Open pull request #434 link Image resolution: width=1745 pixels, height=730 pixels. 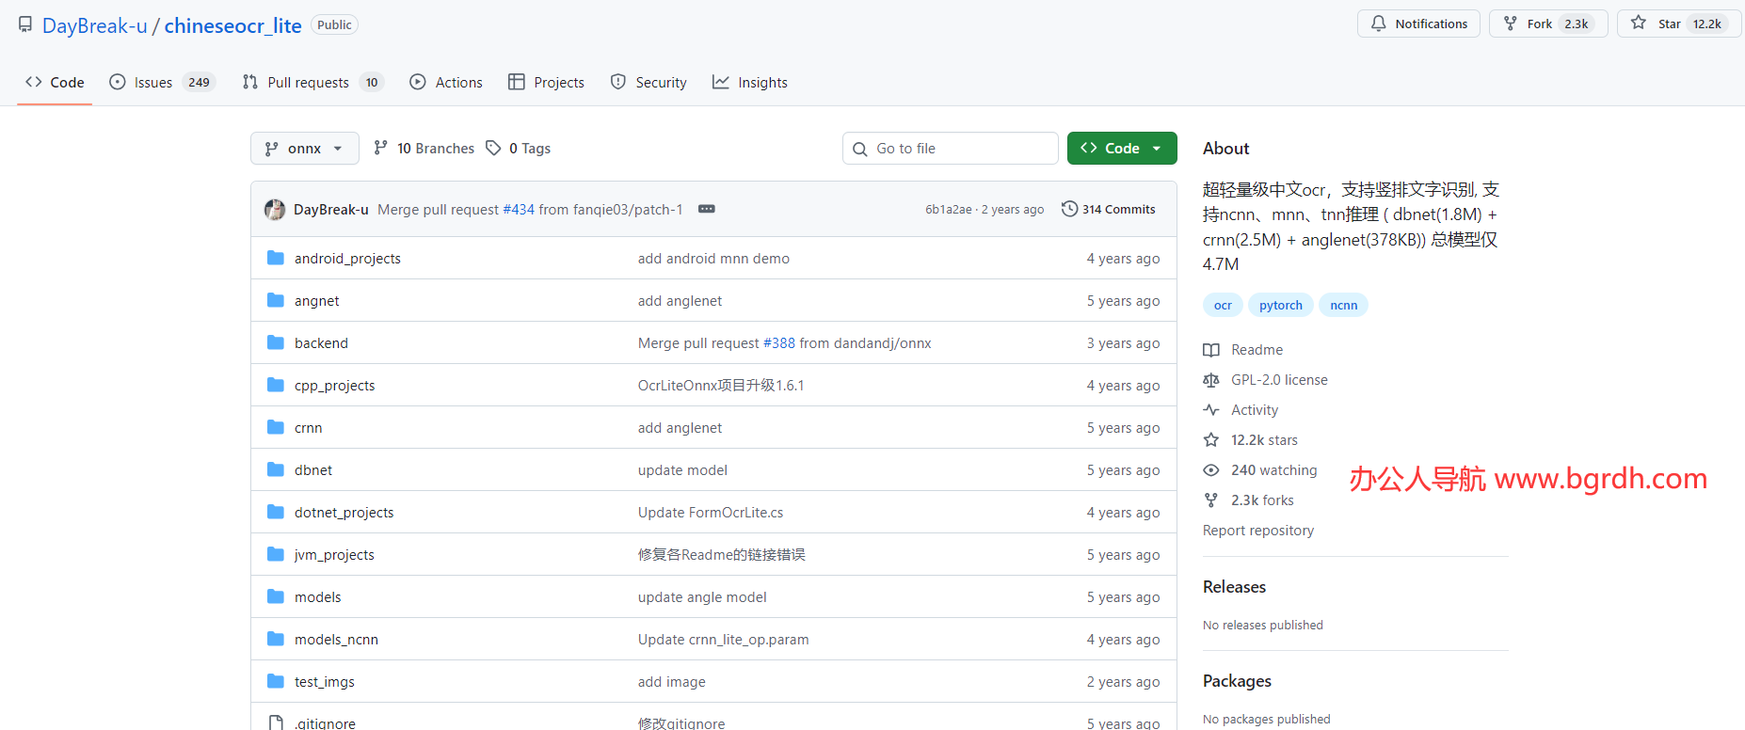tap(519, 210)
